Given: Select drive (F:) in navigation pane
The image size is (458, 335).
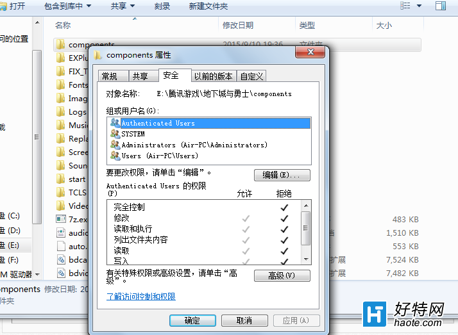Looking at the screenshot, I should click(10, 260).
